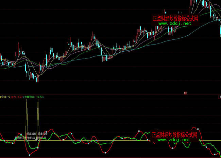Open the www.zdcj.net link in the lower panel
Viewport: 221px width, 158px height.
click(174, 140)
